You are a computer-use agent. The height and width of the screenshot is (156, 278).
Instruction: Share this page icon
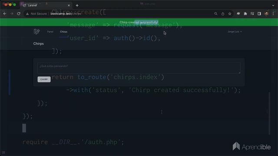pyautogui.click(x=223, y=13)
